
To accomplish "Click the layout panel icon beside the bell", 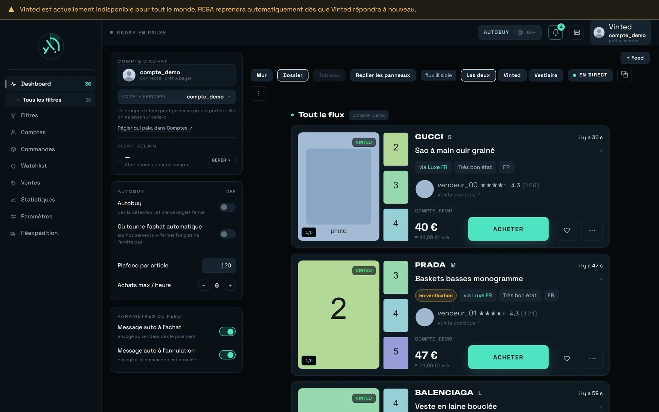I will pyautogui.click(x=577, y=33).
